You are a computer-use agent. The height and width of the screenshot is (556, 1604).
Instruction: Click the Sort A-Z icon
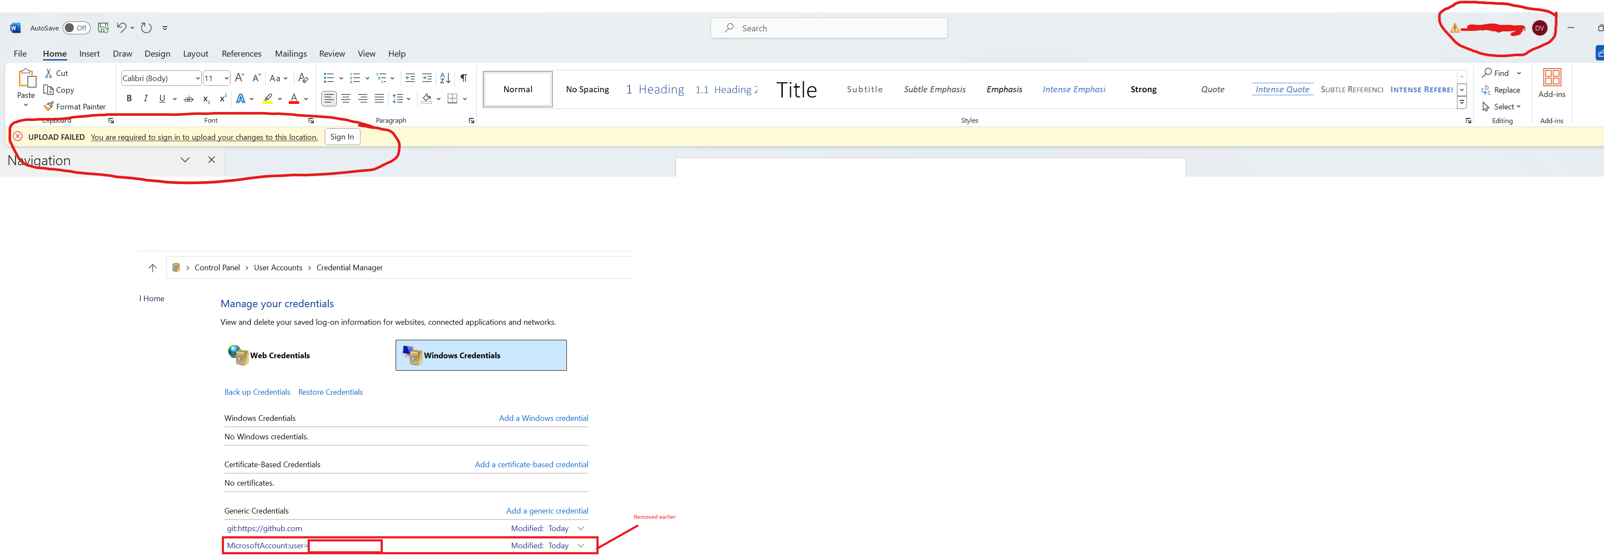point(445,78)
